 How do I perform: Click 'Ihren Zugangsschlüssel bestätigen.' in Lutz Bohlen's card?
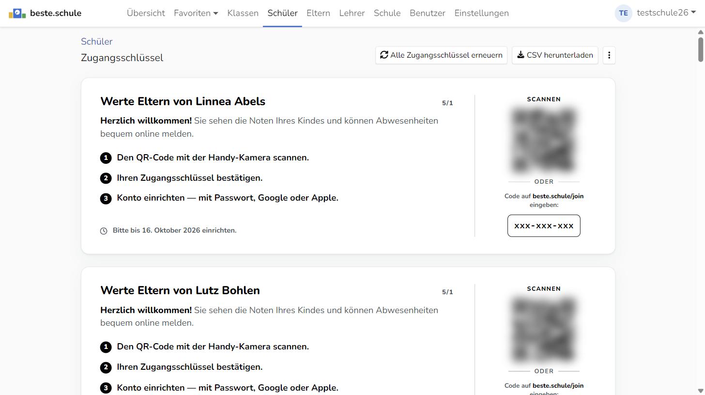[190, 367]
